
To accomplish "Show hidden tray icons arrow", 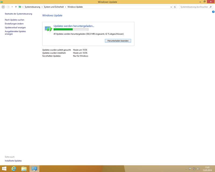I will pos(186,169).
